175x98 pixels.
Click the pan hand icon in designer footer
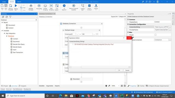coord(106,86)
